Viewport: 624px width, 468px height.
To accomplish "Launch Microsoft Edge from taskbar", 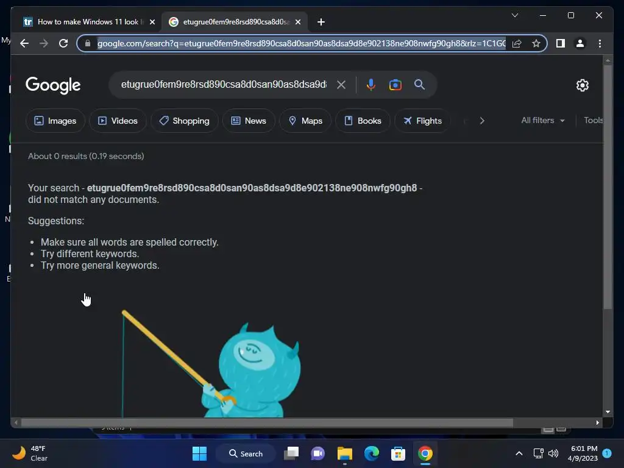I will tap(371, 453).
